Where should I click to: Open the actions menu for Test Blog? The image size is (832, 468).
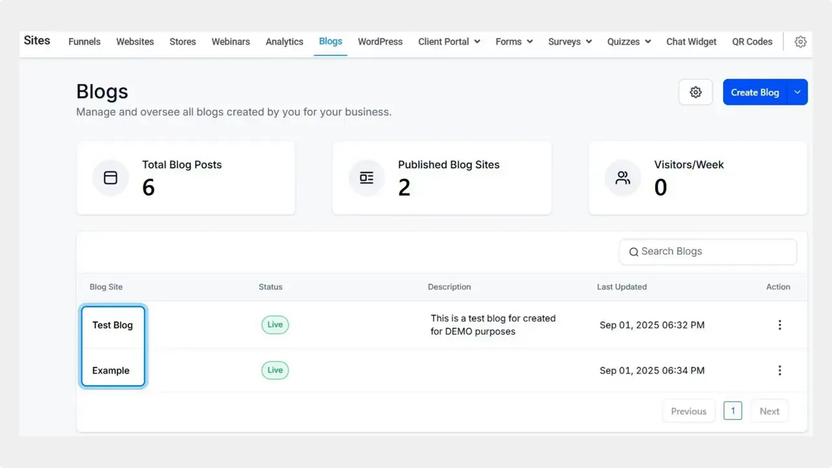click(779, 325)
